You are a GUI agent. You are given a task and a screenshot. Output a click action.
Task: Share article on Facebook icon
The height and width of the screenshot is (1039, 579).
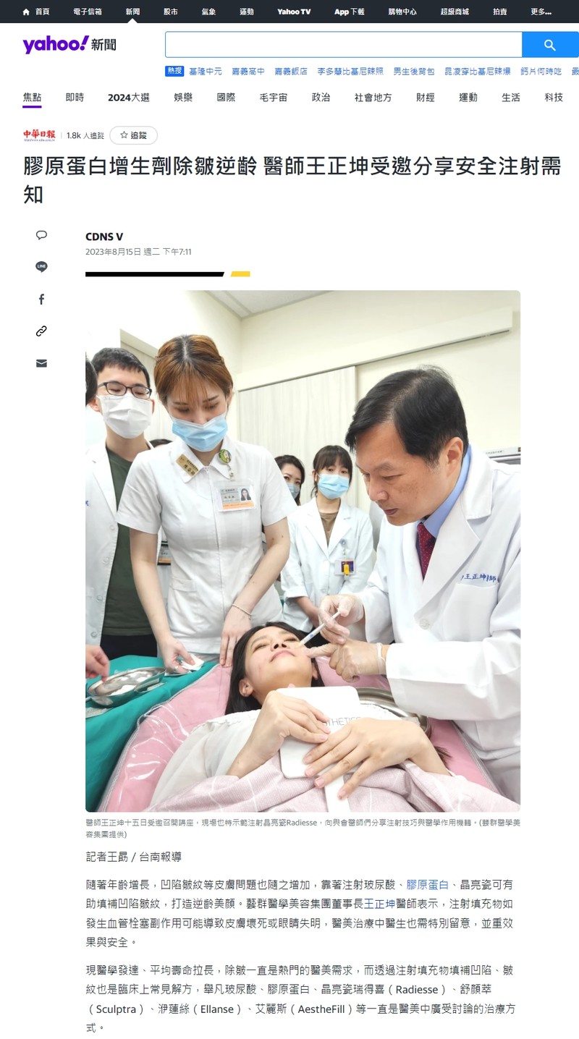click(x=41, y=299)
